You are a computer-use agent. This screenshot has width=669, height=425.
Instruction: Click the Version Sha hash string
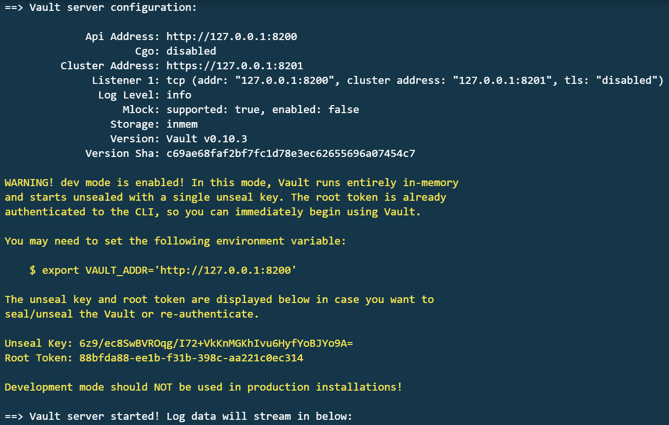tap(290, 154)
